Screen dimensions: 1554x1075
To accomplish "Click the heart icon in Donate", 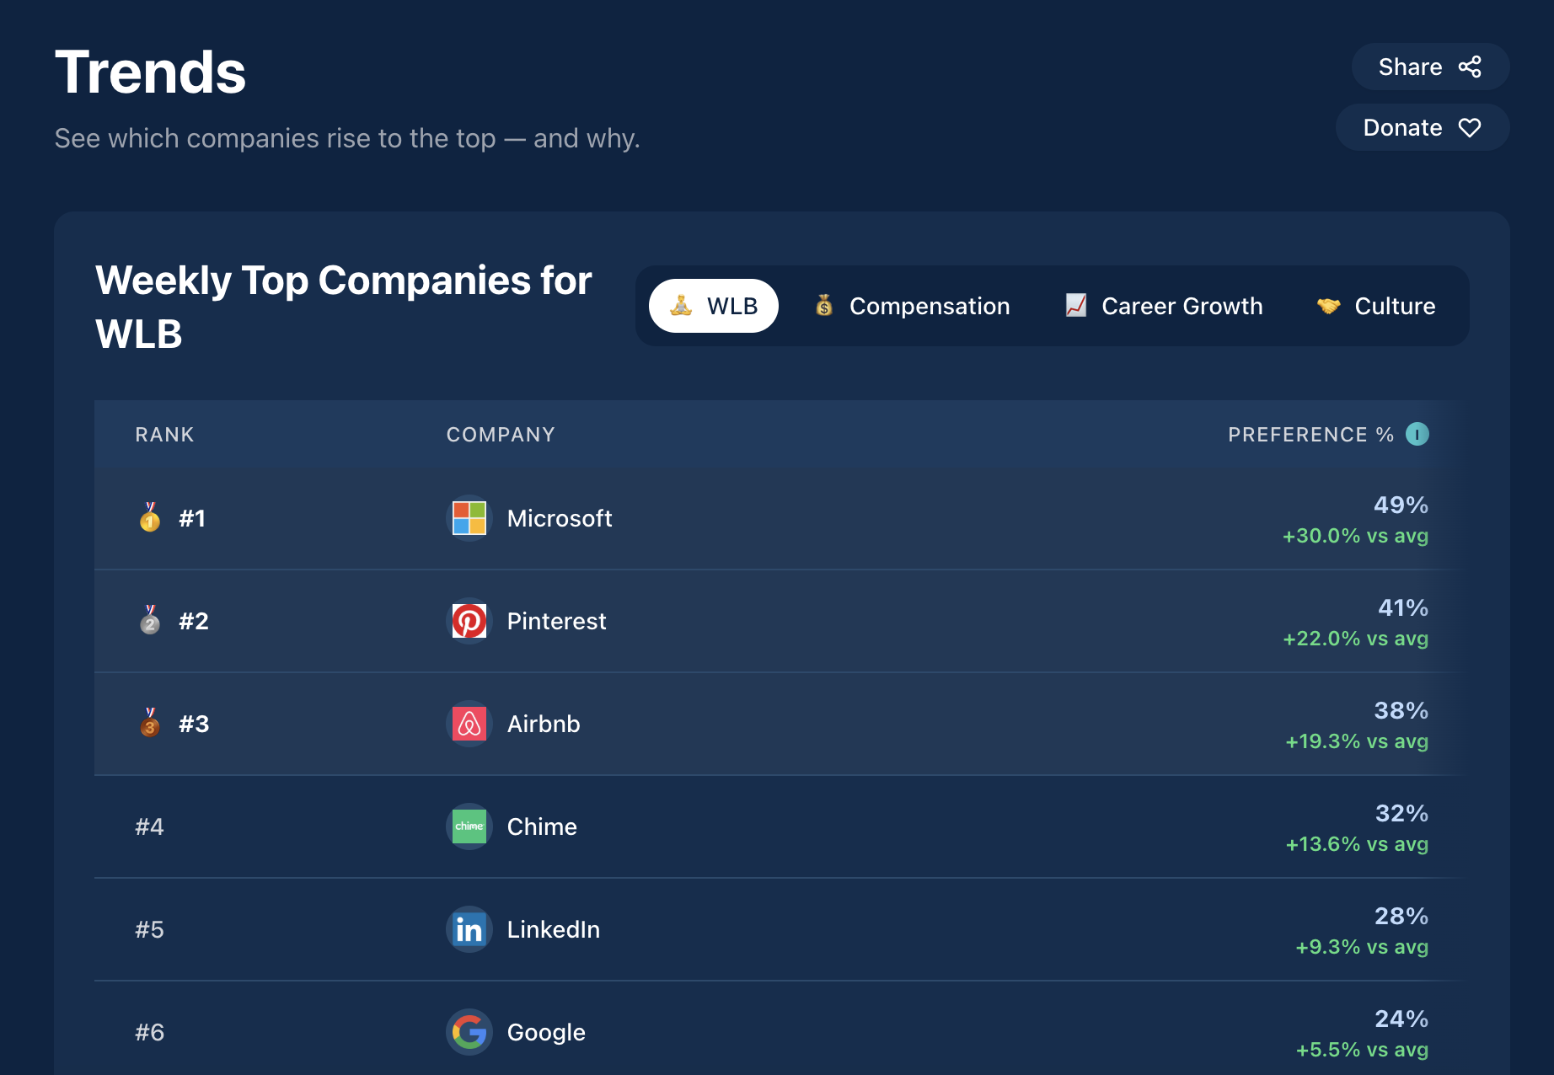I will point(1470,127).
